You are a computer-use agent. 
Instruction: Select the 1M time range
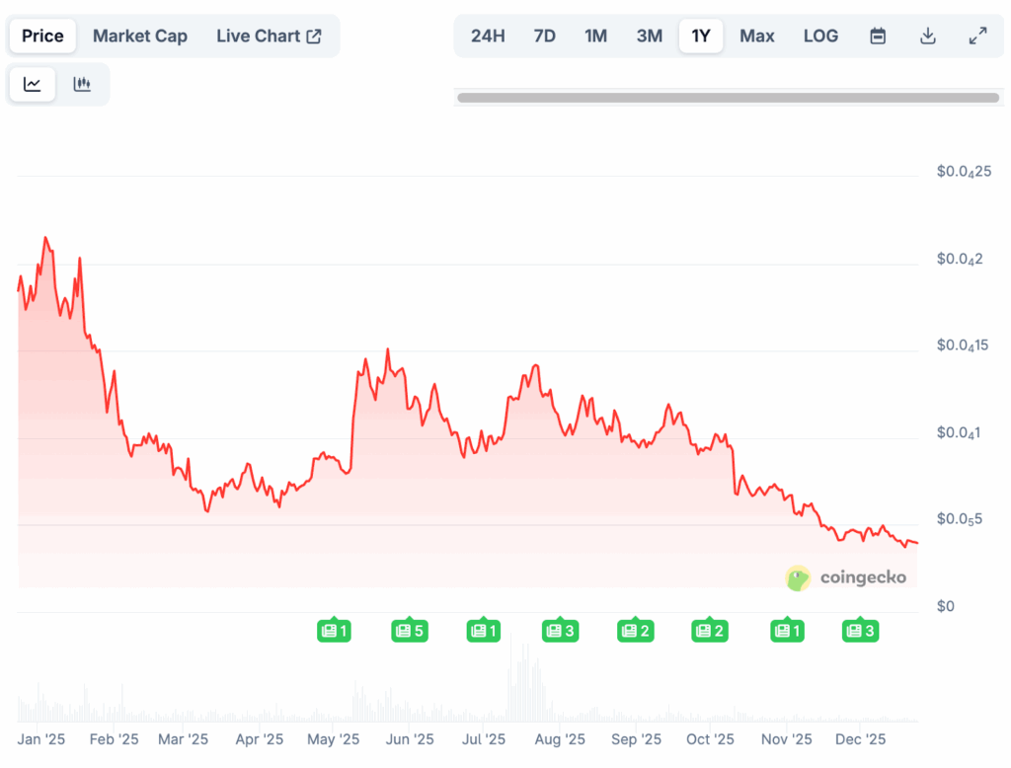(595, 36)
